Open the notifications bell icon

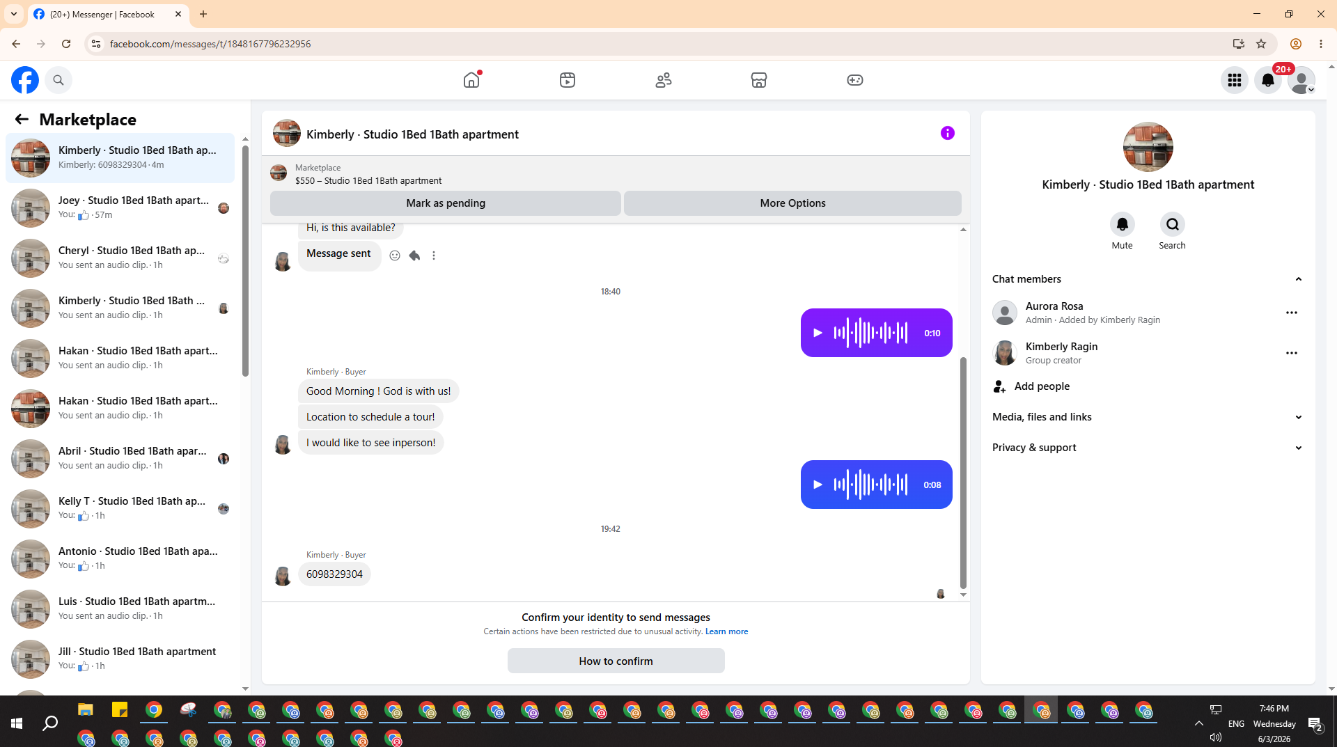click(x=1268, y=80)
